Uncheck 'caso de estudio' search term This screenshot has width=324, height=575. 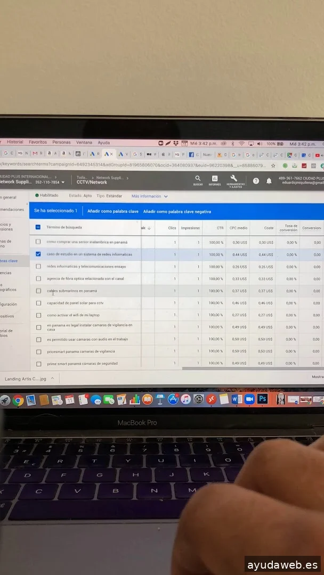click(38, 254)
